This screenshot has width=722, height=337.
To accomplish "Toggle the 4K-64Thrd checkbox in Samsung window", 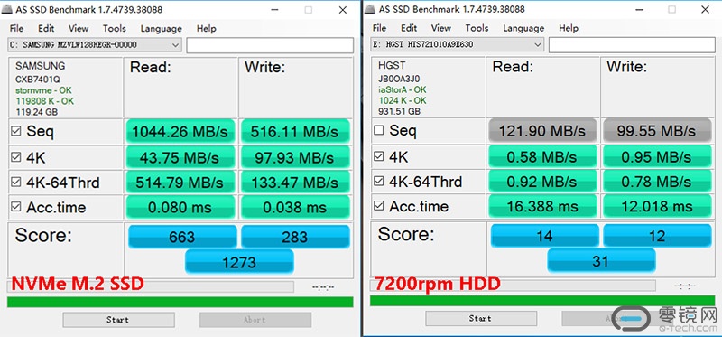I will point(16,183).
